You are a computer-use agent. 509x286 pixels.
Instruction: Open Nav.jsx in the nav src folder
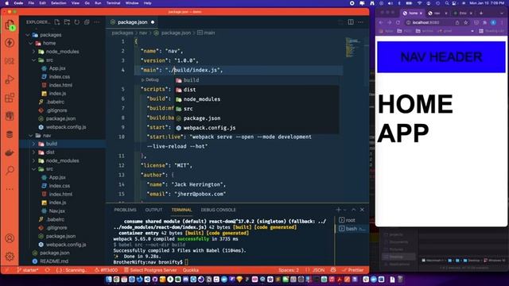[x=57, y=211]
